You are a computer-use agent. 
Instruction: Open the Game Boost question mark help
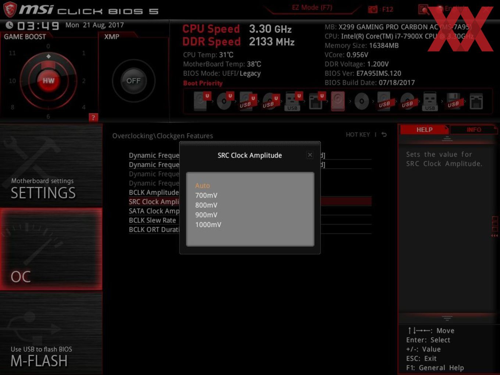point(93,118)
